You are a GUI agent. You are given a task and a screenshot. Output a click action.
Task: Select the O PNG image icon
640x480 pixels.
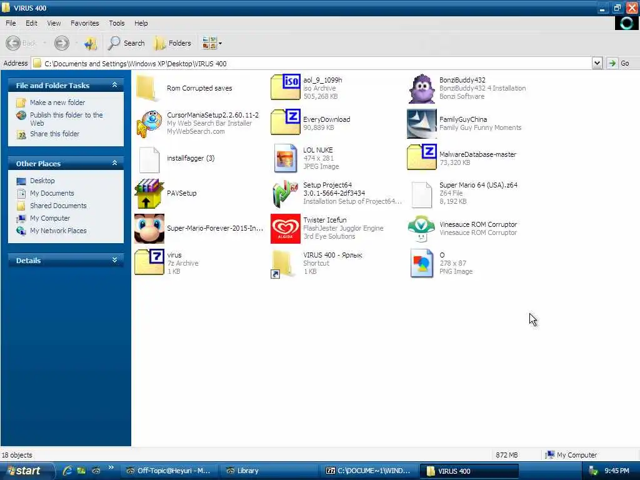pos(422,264)
